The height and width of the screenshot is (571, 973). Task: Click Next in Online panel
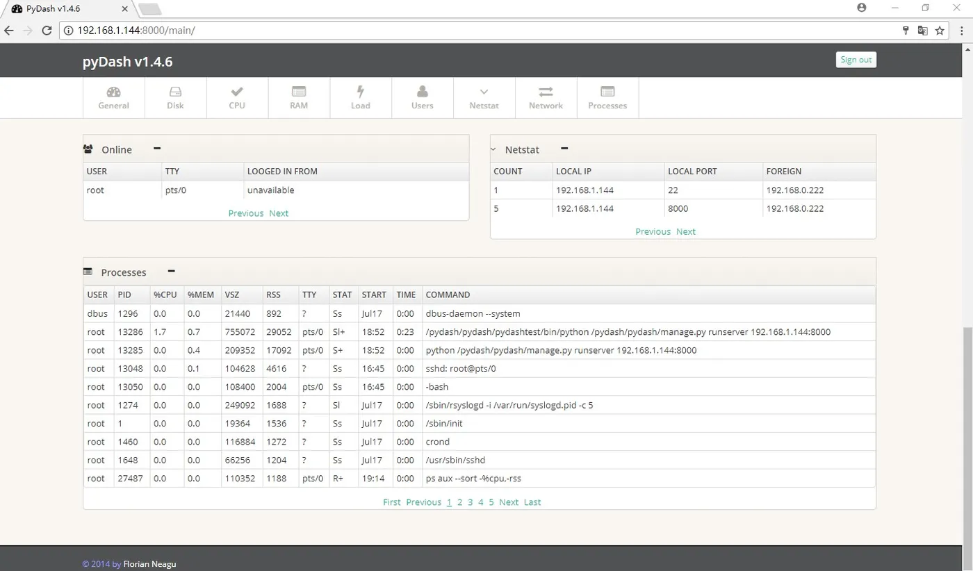279,213
